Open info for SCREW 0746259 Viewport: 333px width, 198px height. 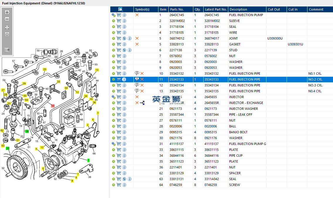124,185
